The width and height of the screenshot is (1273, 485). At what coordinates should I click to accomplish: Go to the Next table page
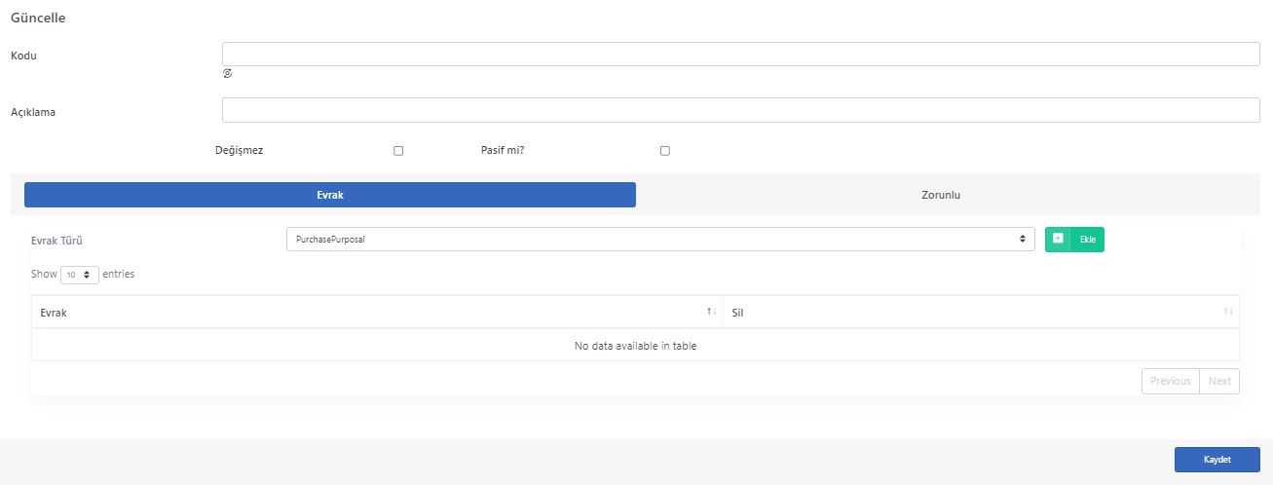[x=1219, y=381]
